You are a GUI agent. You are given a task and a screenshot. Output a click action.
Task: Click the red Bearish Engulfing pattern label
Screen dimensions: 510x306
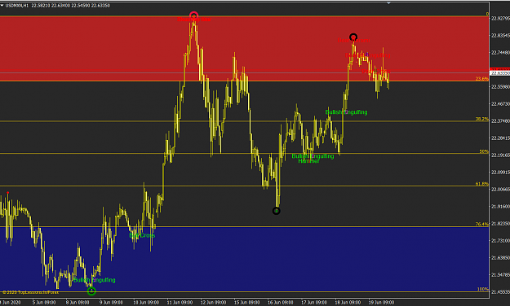367,55
